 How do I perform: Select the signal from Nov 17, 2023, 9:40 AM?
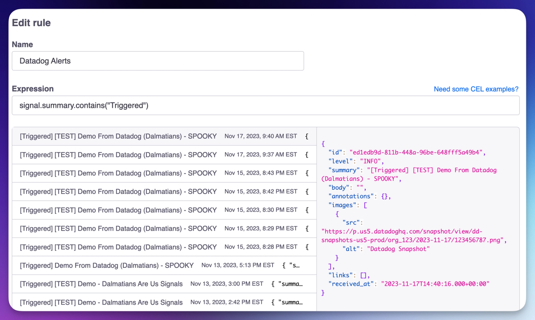click(x=164, y=136)
